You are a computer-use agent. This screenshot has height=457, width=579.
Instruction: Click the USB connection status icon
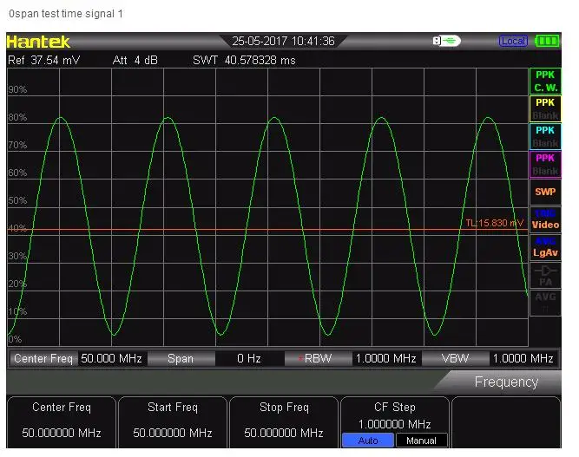point(447,41)
